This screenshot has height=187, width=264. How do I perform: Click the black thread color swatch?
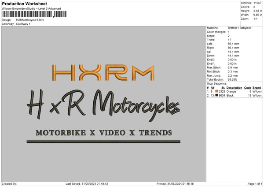click(216, 95)
